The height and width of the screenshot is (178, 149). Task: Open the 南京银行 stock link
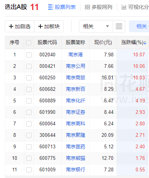(x=76, y=169)
